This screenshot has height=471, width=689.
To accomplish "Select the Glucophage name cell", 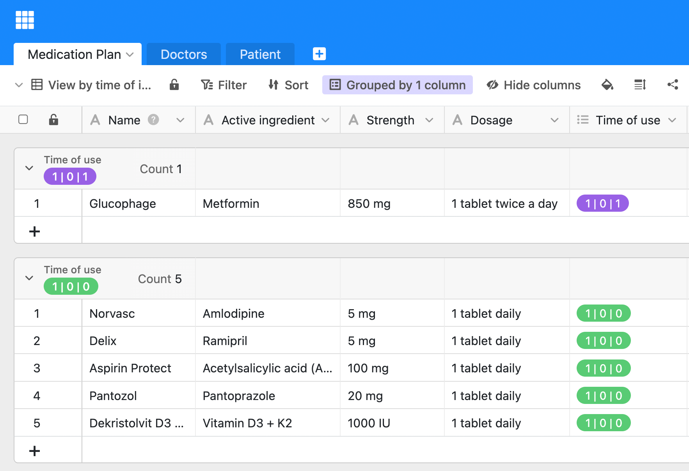I will point(139,203).
